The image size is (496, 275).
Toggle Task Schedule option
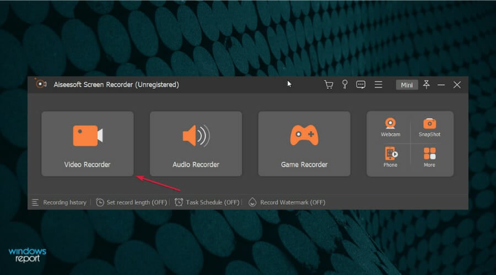[x=207, y=202]
